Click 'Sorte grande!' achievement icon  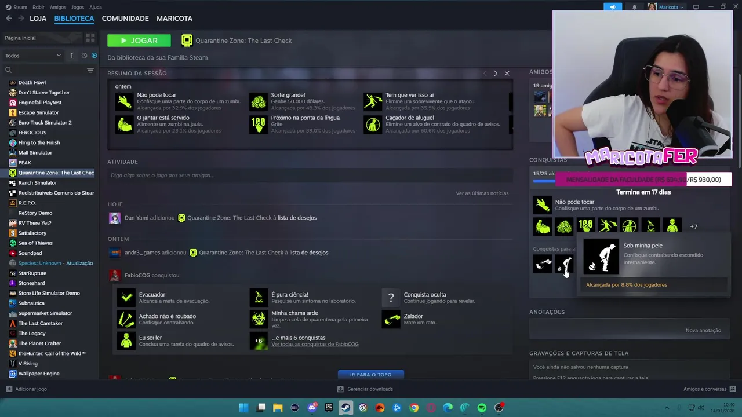259,101
